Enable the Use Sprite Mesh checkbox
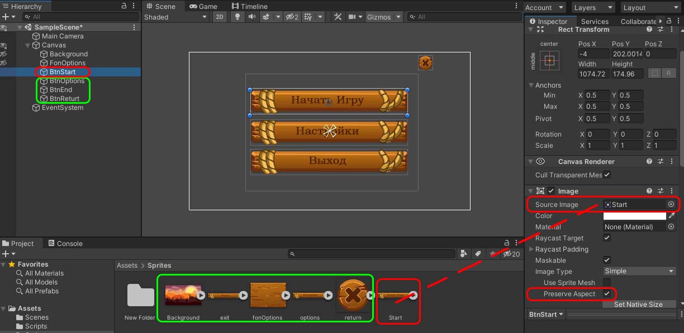The image size is (684, 333). click(x=607, y=283)
